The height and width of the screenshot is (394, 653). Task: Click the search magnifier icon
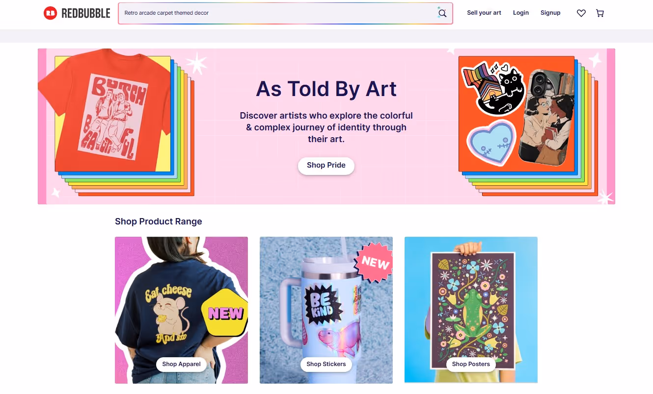(x=442, y=13)
